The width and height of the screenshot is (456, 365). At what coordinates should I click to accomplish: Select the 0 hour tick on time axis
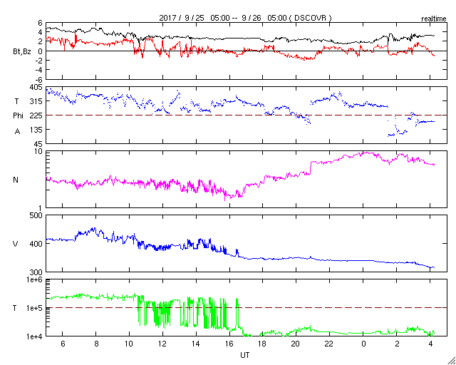(364, 344)
